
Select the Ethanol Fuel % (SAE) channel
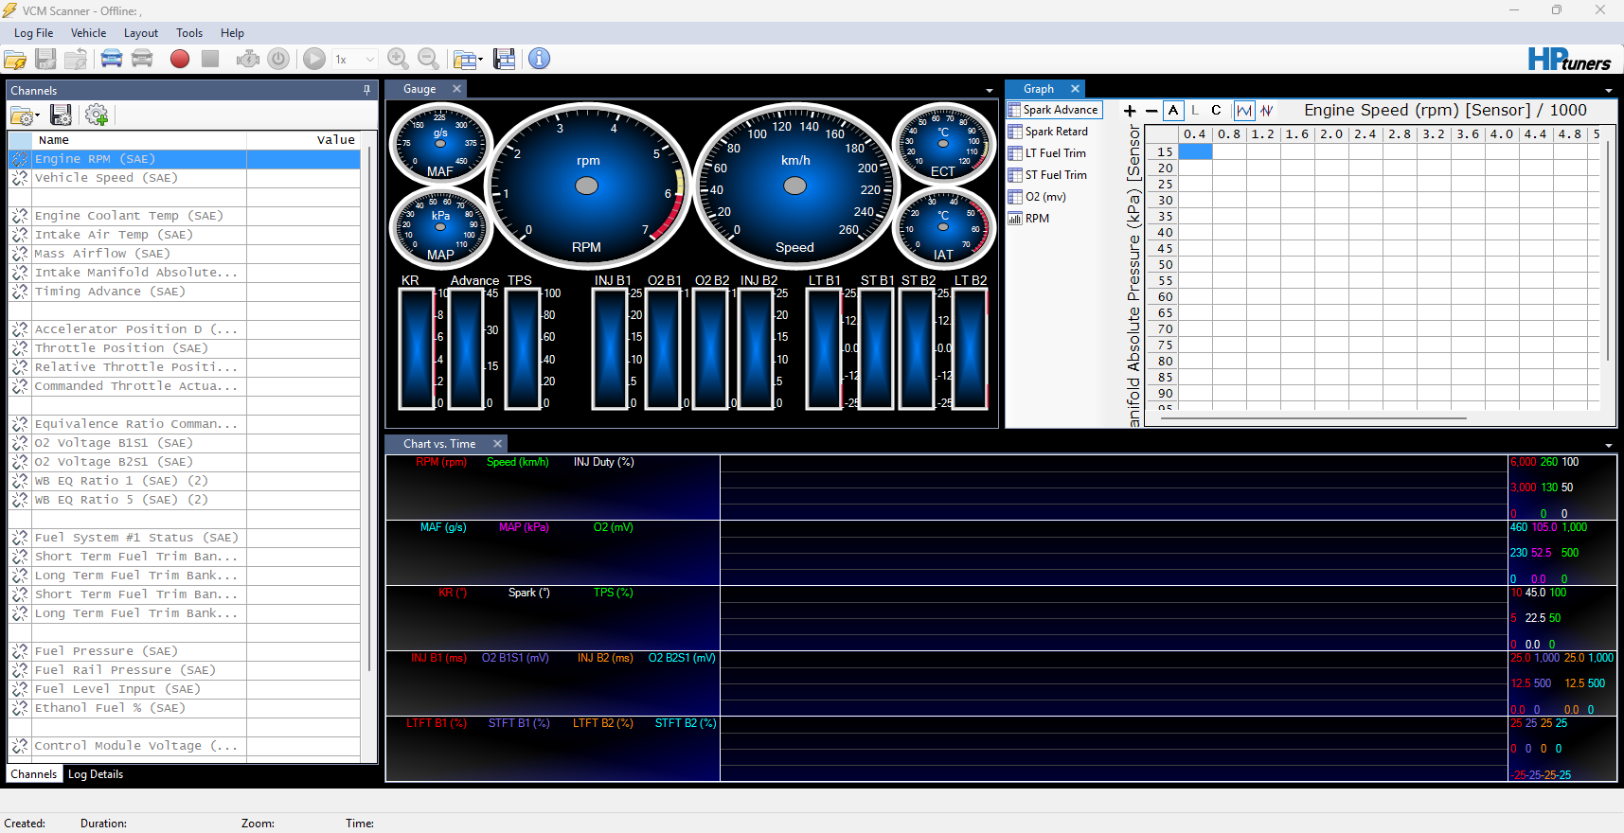185,708
